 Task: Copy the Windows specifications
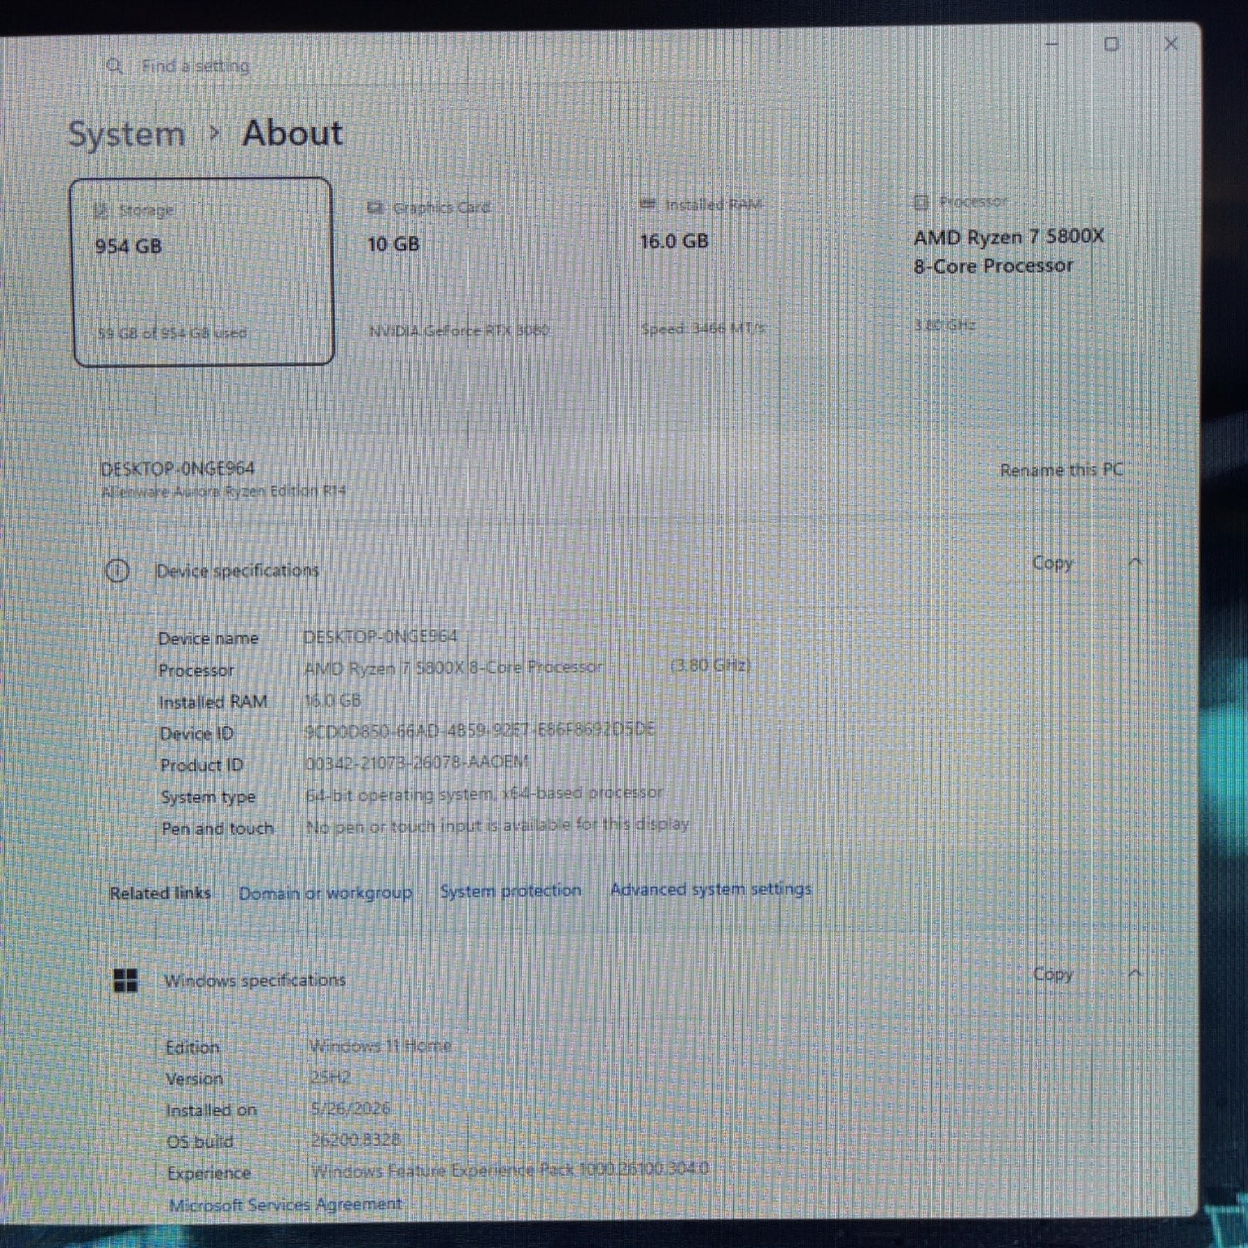point(1052,974)
